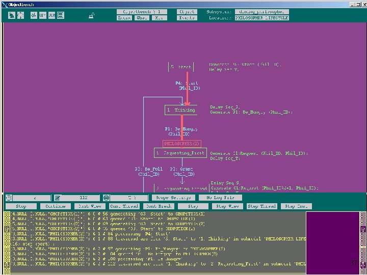
Task: Click the first arrow tool icon in toolbar
Action: 11,16
